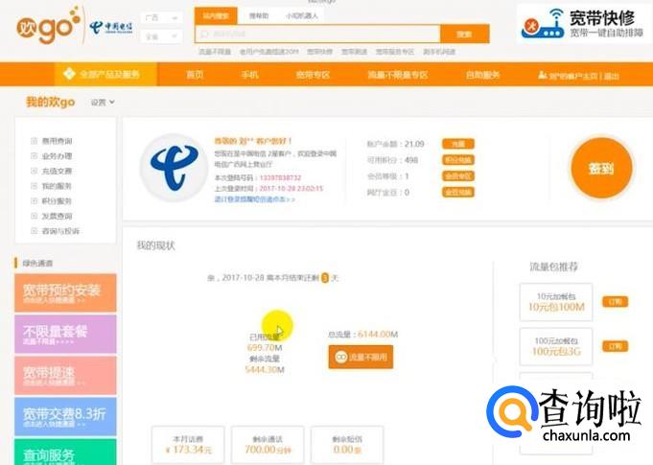Click the 流量不限用 orange button
The height and width of the screenshot is (465, 653).
tap(361, 358)
